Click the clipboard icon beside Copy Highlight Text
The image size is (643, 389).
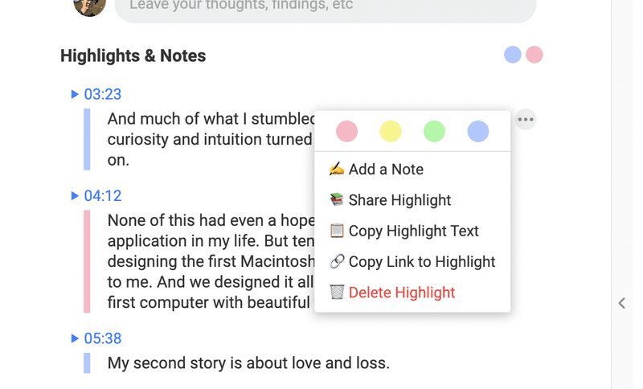(x=337, y=231)
